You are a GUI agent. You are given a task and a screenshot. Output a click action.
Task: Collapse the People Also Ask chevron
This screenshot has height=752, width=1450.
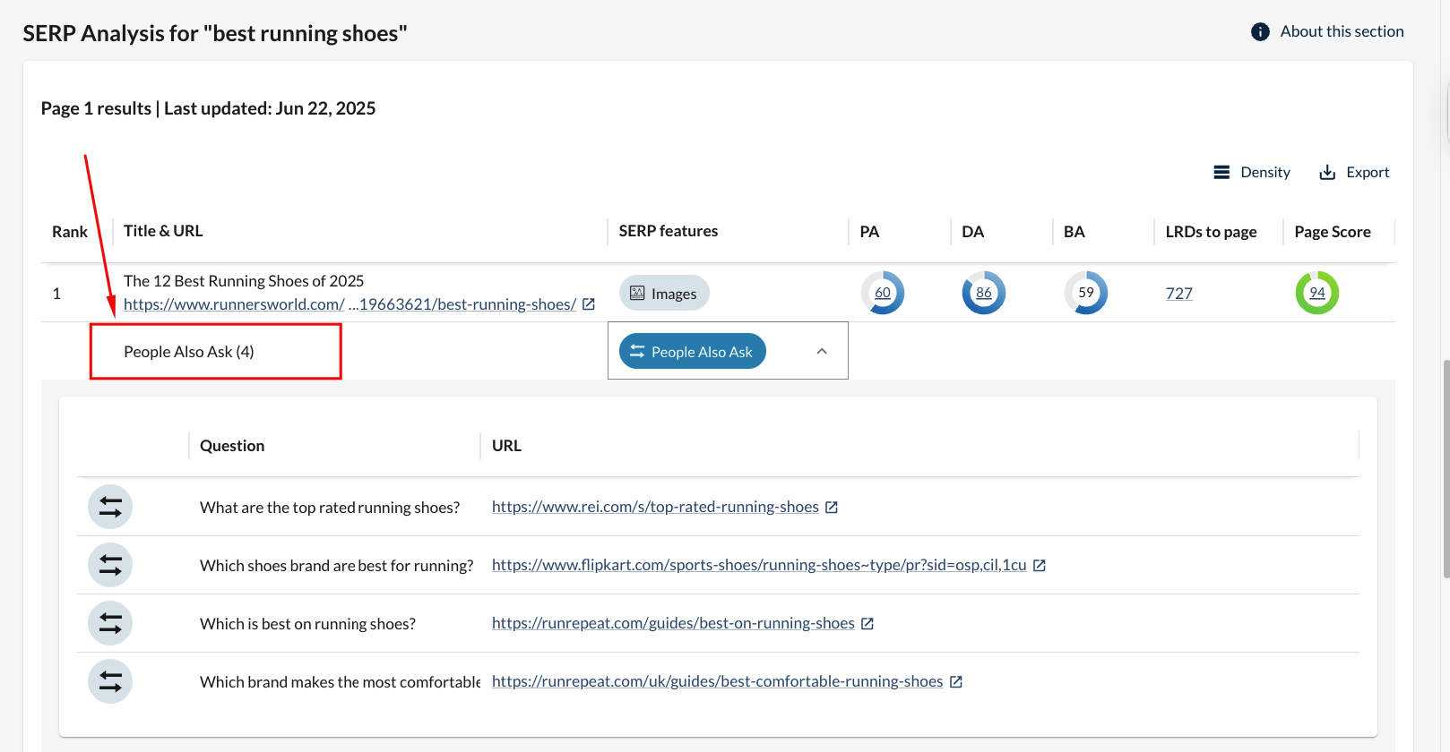(x=822, y=352)
